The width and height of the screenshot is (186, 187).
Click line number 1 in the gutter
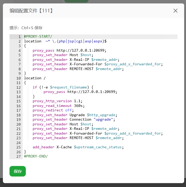19,37
